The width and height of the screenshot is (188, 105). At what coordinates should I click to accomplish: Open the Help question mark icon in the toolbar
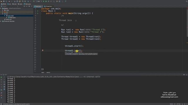[66, 1]
